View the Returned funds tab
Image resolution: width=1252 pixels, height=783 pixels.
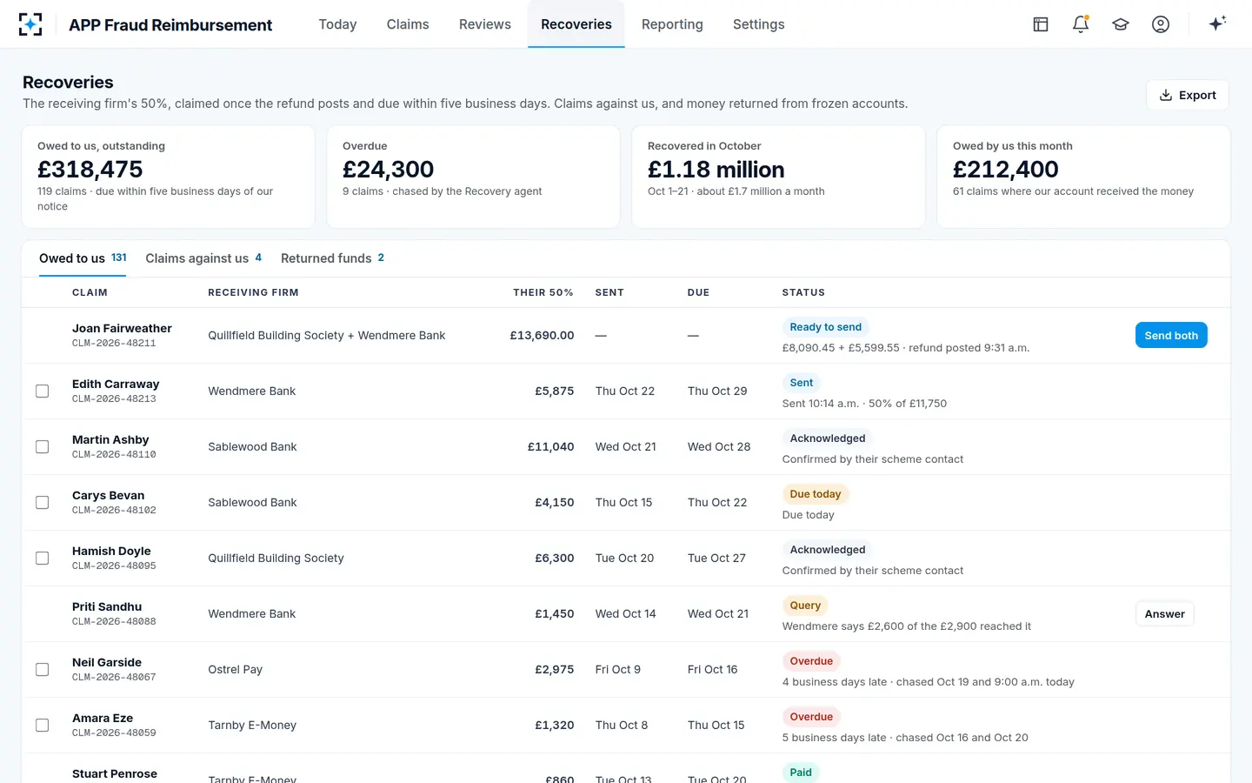point(332,258)
